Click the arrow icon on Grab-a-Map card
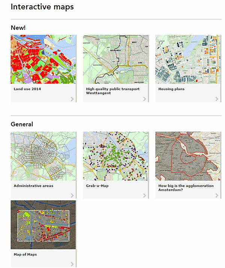The height and width of the screenshot is (268, 225). [144, 195]
